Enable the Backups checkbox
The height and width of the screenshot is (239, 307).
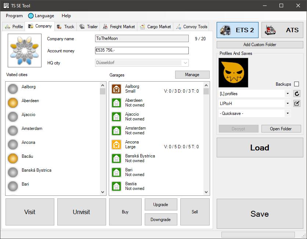(296, 84)
